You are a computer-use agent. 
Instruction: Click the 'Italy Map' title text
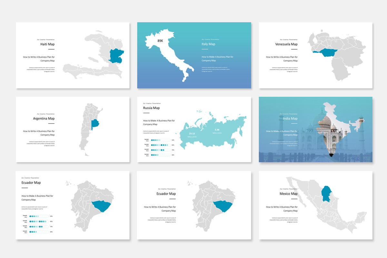[x=208, y=44]
